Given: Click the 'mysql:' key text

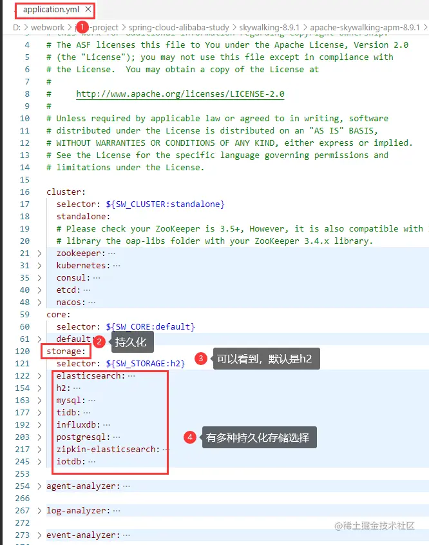Looking at the screenshot, I should 71,401.
